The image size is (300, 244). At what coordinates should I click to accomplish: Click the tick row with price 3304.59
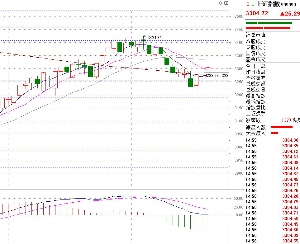(273, 218)
